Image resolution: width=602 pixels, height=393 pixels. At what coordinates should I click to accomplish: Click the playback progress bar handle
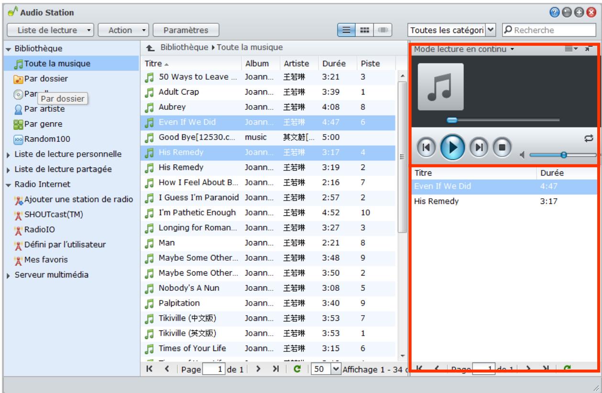pyautogui.click(x=452, y=120)
